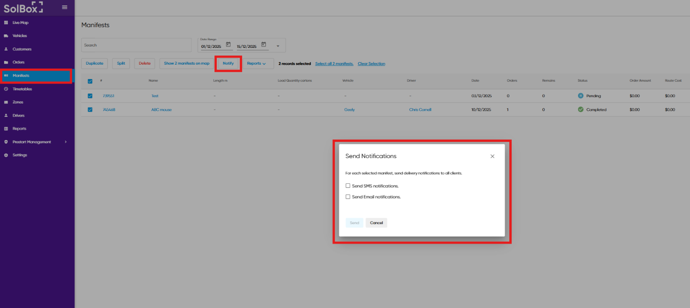Close the Send Notifications dialog with X
Screen dimensions: 690x308
pyautogui.click(x=492, y=156)
